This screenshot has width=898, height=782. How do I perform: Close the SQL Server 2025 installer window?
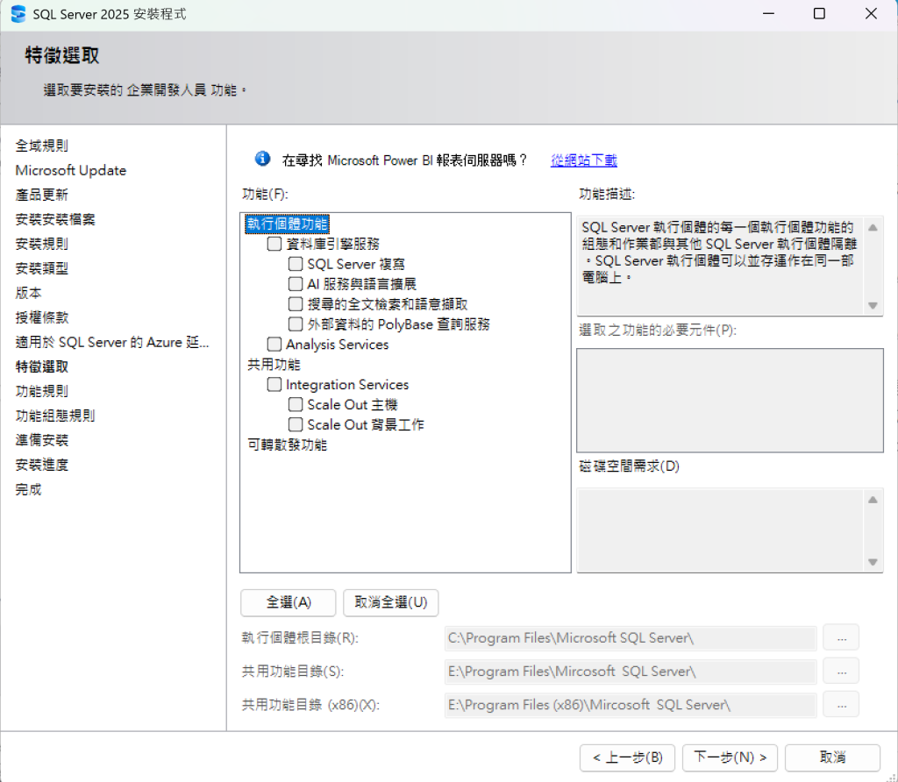(x=871, y=14)
